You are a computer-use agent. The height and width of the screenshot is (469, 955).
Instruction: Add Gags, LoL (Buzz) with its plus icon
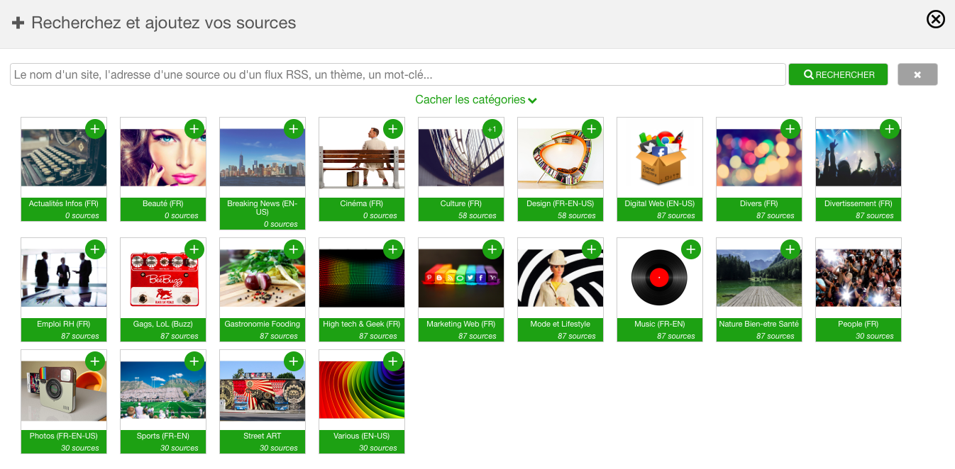pyautogui.click(x=194, y=249)
